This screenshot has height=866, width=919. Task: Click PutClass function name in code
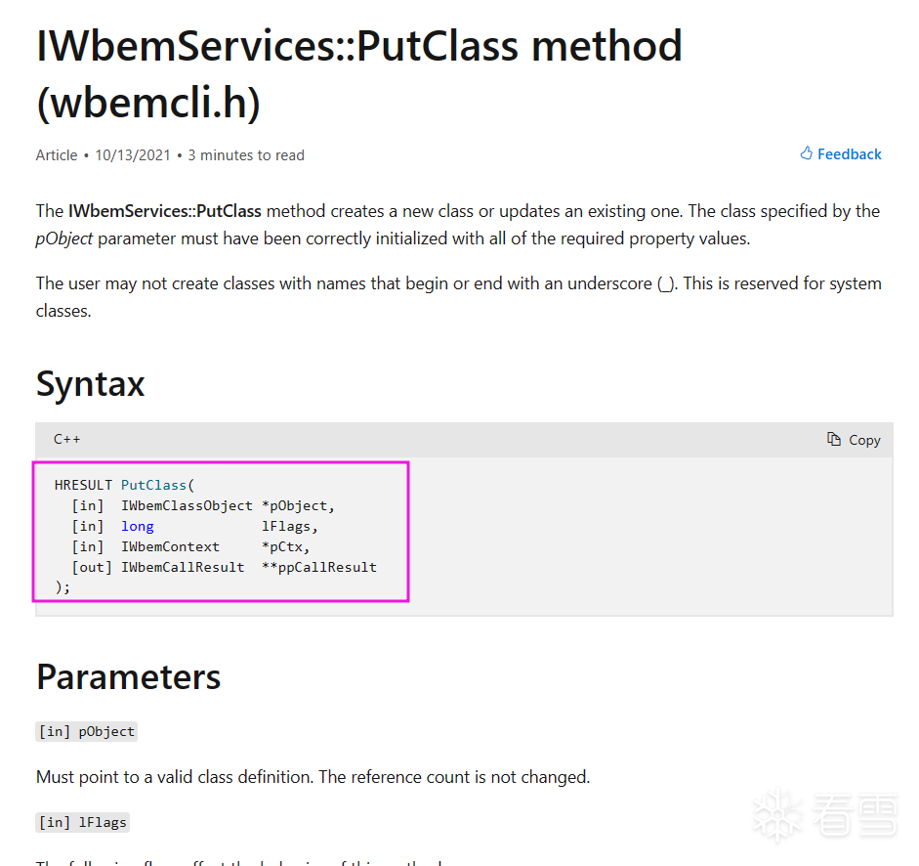point(154,485)
